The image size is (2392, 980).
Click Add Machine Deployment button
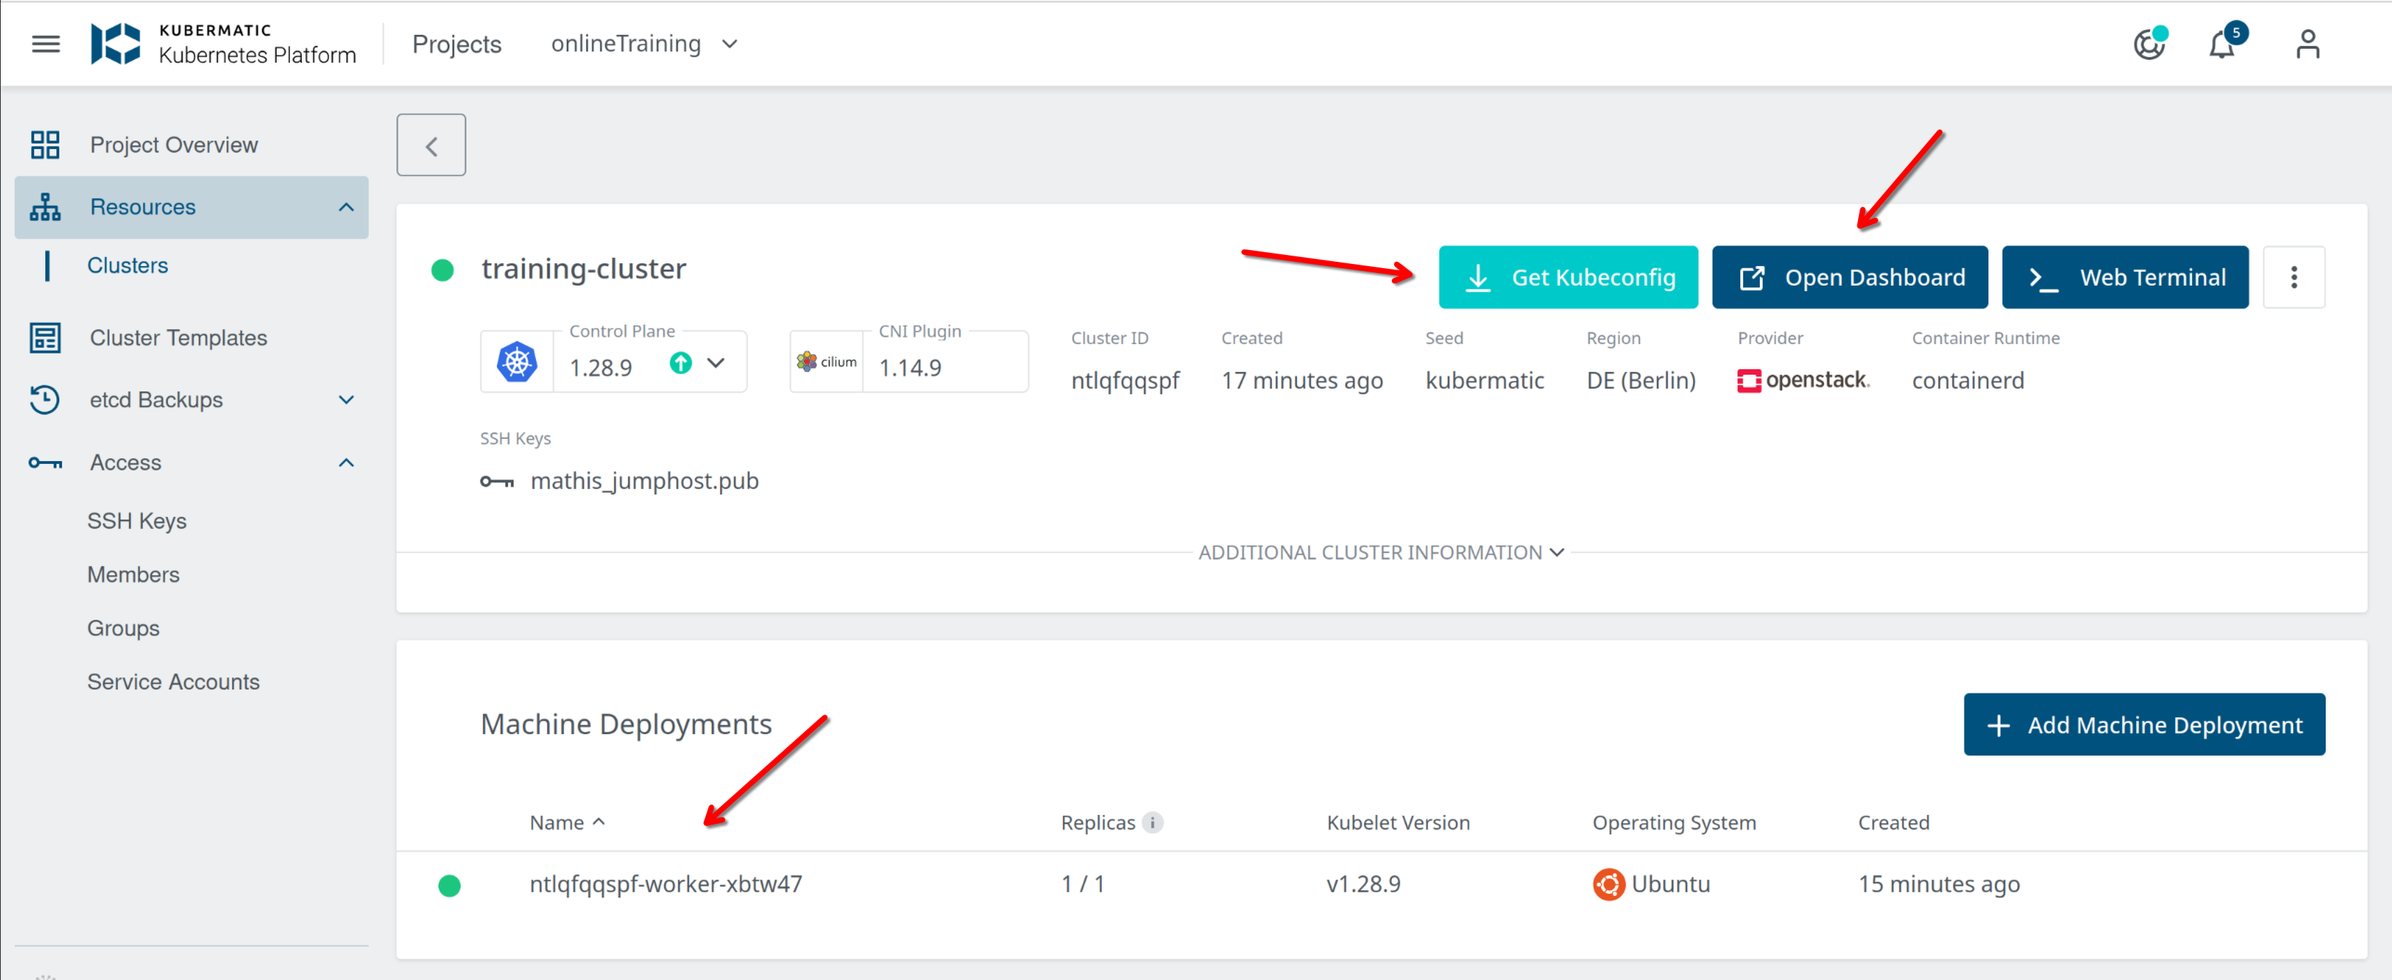(2143, 725)
